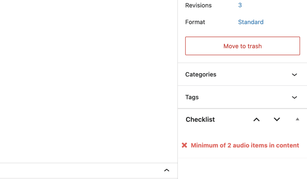
Task: Collapse the bottom meta box panel arrow
Action: click(x=167, y=170)
